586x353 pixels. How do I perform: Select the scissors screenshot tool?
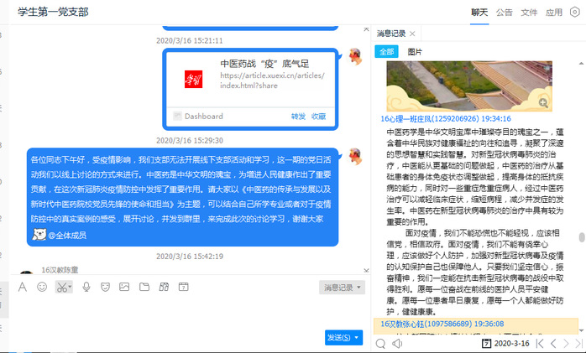click(60, 287)
